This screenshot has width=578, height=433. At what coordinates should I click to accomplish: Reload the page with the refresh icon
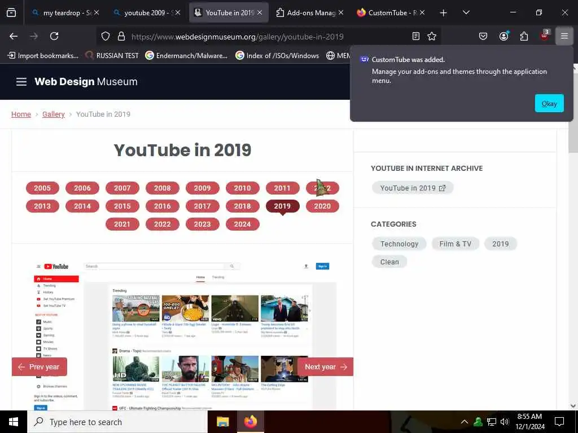(x=54, y=36)
